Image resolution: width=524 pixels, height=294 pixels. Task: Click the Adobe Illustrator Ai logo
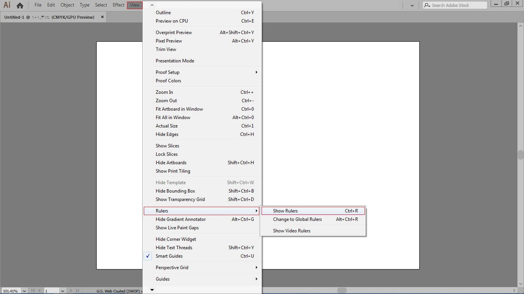pyautogui.click(x=7, y=5)
